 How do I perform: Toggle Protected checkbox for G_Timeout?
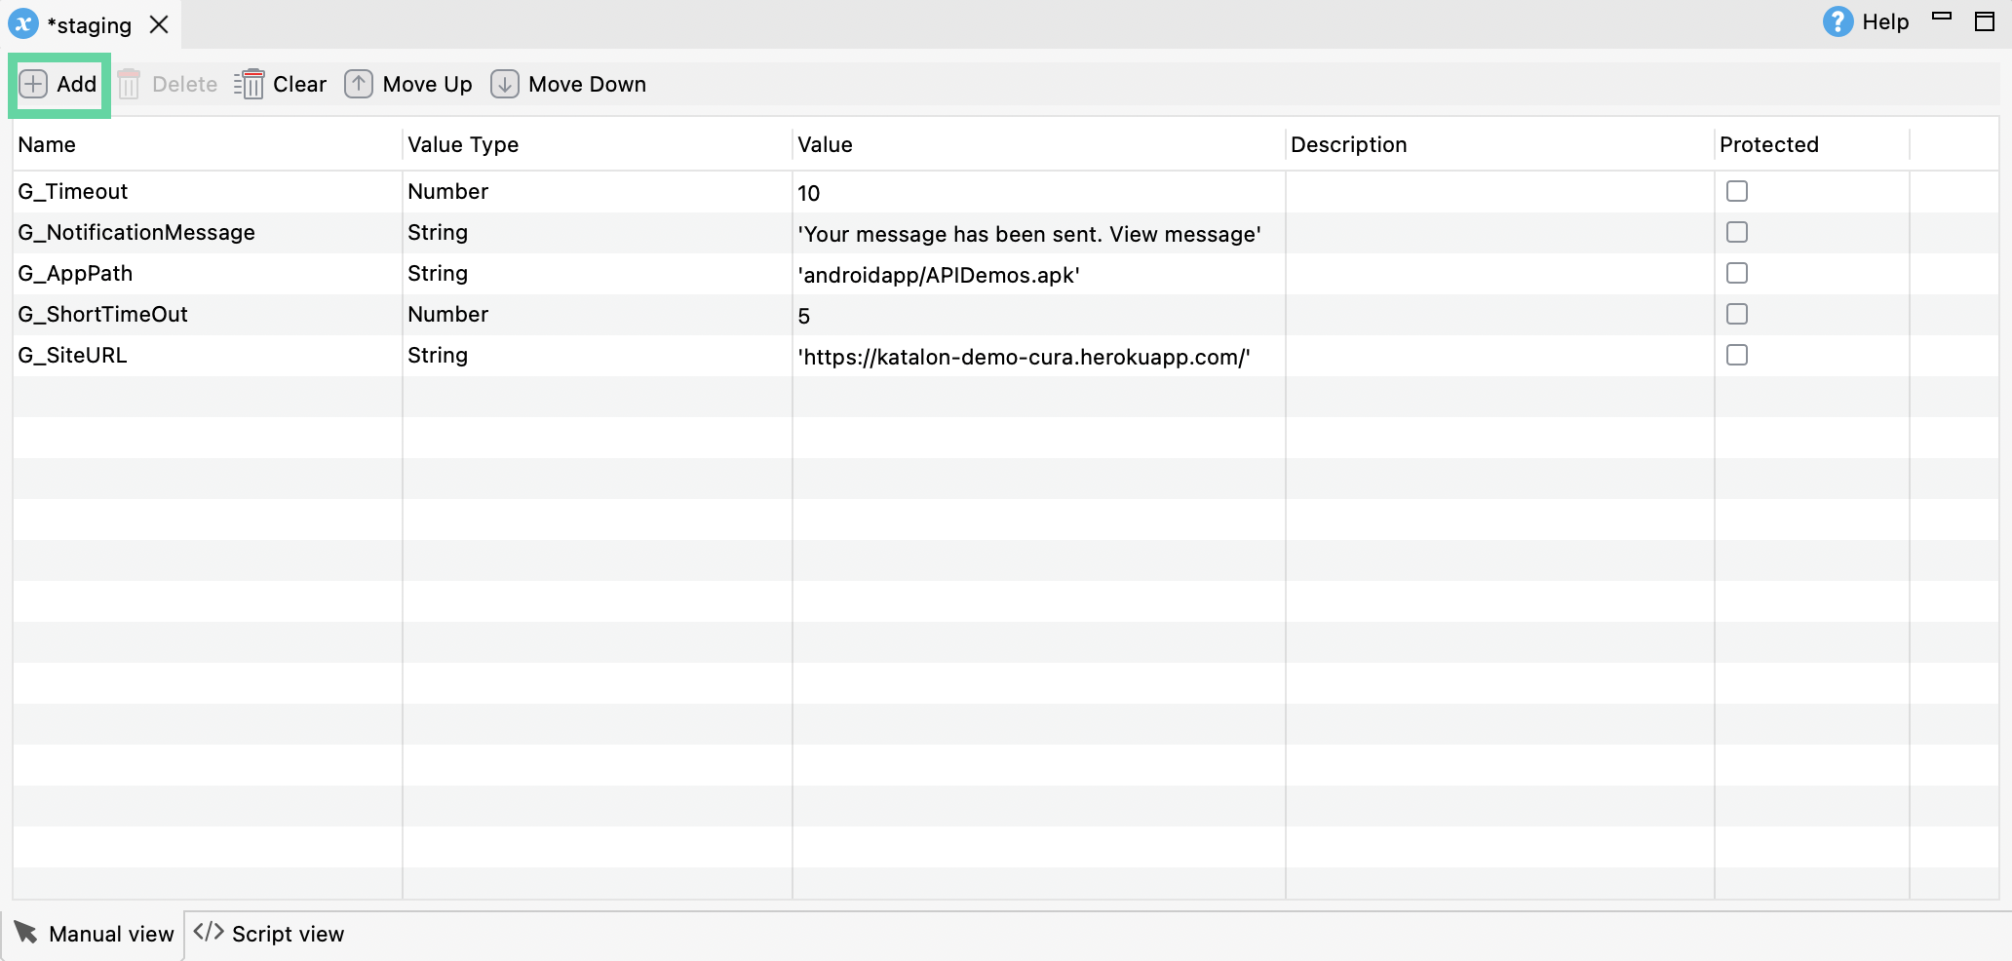[1737, 192]
